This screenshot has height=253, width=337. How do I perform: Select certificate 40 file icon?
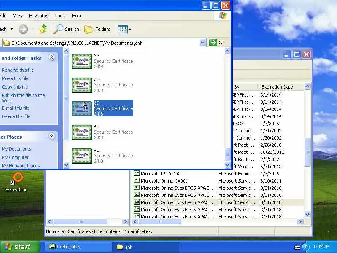(x=82, y=132)
